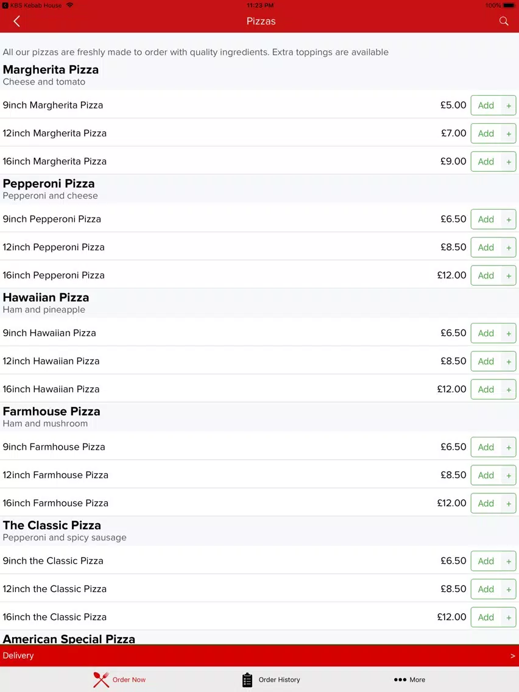The height and width of the screenshot is (692, 519).
Task: Open the More three-dots icon
Action: (x=400, y=680)
